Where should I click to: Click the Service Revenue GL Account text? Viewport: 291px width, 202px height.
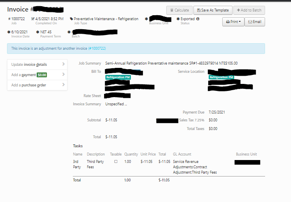tap(195, 167)
